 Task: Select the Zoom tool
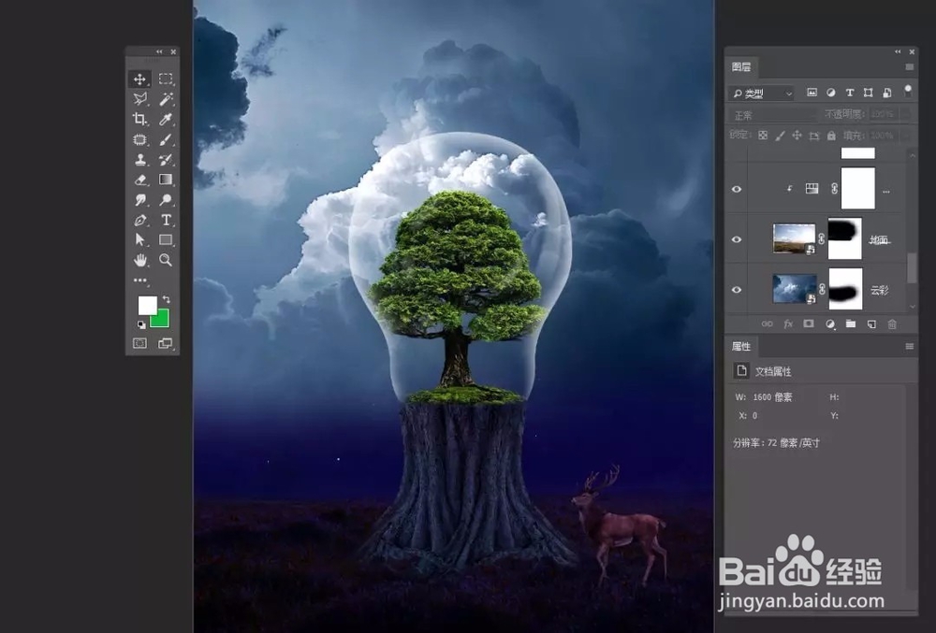coord(167,261)
